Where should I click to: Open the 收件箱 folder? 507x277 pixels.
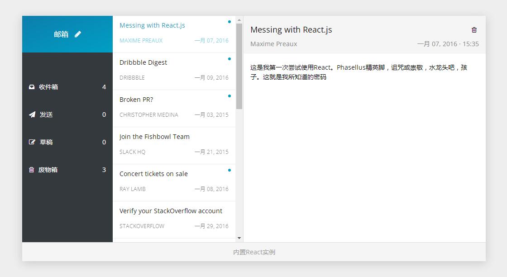(48, 87)
